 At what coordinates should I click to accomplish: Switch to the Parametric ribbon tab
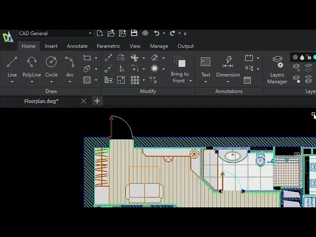(109, 46)
